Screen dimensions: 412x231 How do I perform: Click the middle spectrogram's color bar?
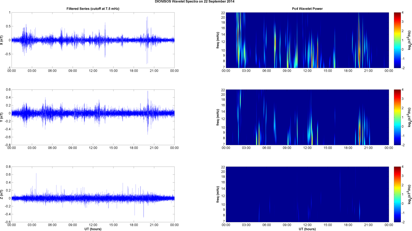pyautogui.click(x=397, y=117)
